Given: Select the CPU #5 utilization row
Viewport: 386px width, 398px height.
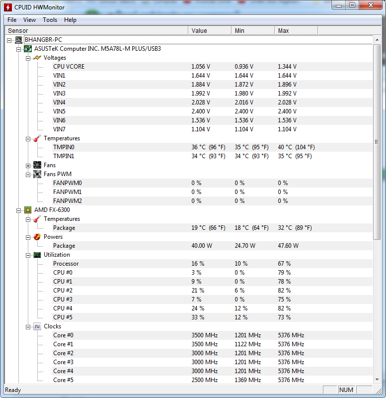Looking at the screenshot, I should point(213,317).
